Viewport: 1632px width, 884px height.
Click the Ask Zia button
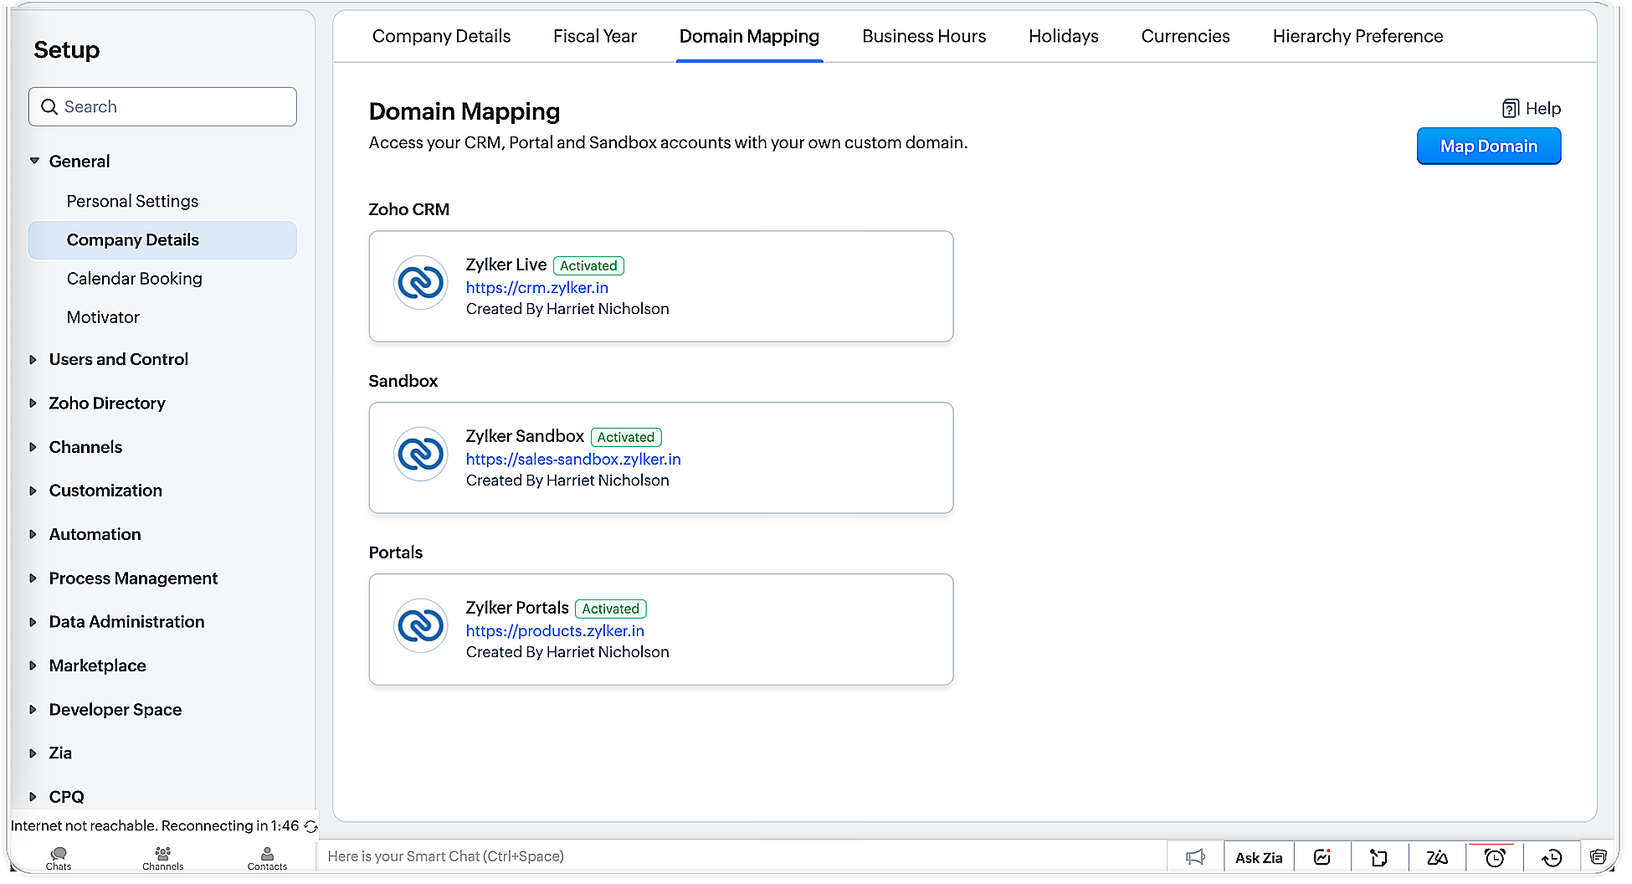coord(1259,857)
